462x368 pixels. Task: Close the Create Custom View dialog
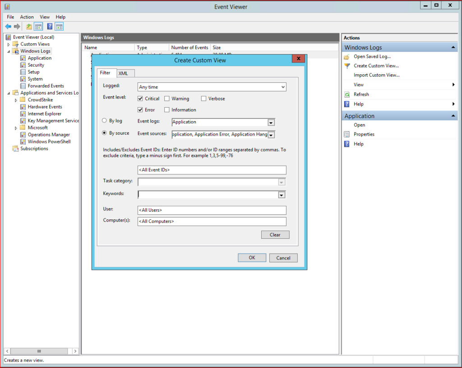tap(298, 59)
